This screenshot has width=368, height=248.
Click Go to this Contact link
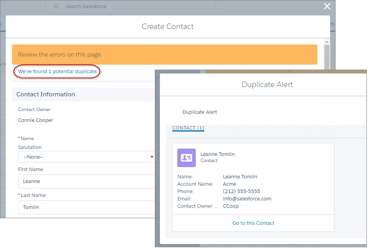(253, 223)
